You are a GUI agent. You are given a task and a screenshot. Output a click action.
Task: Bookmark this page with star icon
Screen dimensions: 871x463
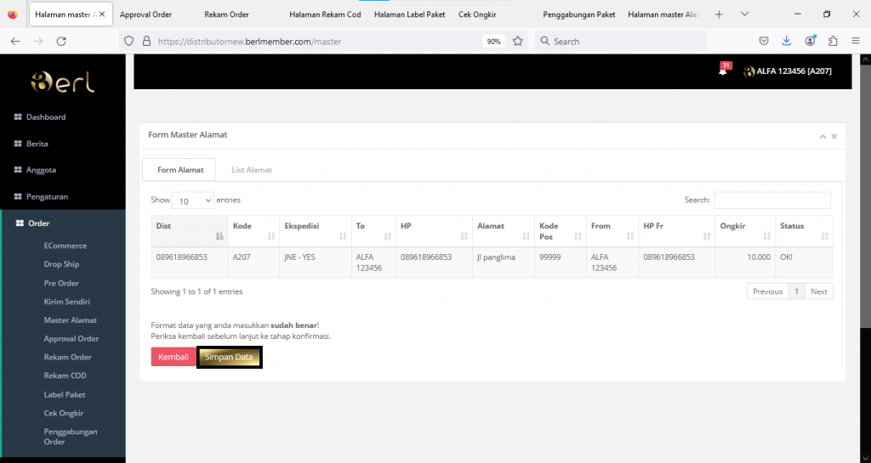[x=517, y=41]
